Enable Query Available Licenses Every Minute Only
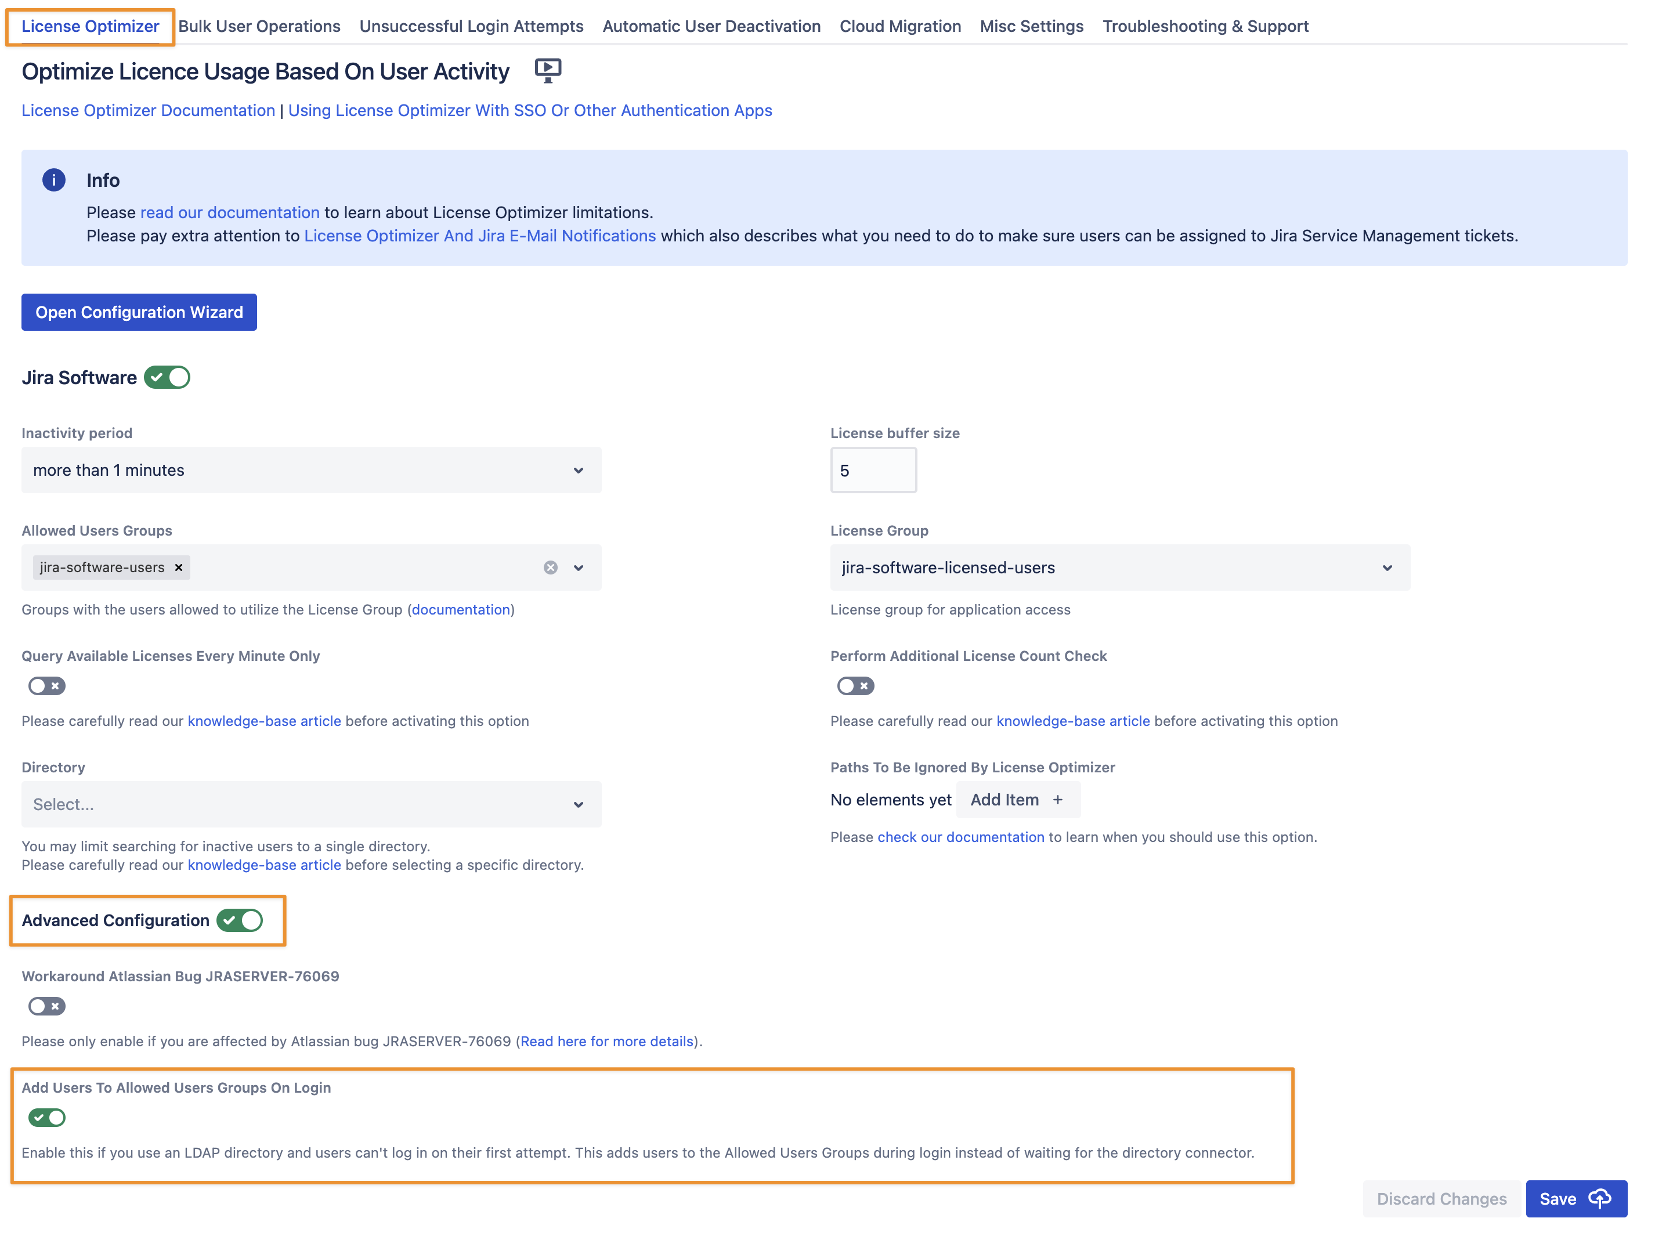 click(47, 686)
